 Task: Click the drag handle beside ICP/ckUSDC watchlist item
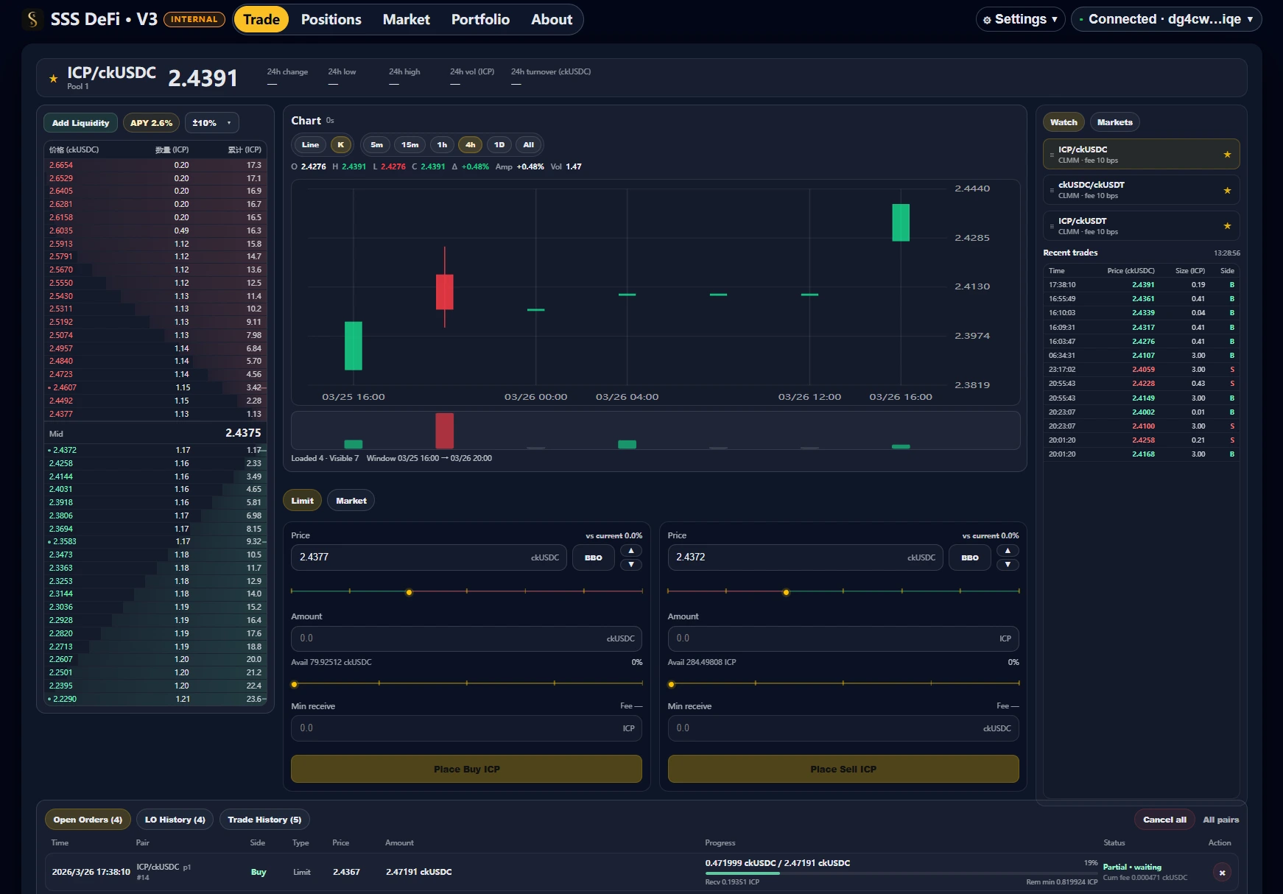pyautogui.click(x=1052, y=154)
